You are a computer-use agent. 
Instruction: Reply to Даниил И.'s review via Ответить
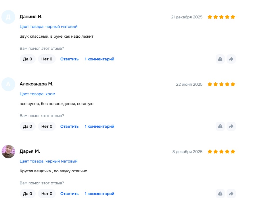[69, 59]
